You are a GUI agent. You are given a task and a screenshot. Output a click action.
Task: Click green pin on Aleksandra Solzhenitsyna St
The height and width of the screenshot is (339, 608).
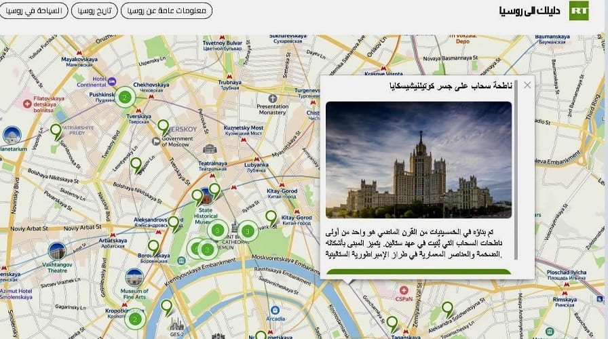[447, 310]
